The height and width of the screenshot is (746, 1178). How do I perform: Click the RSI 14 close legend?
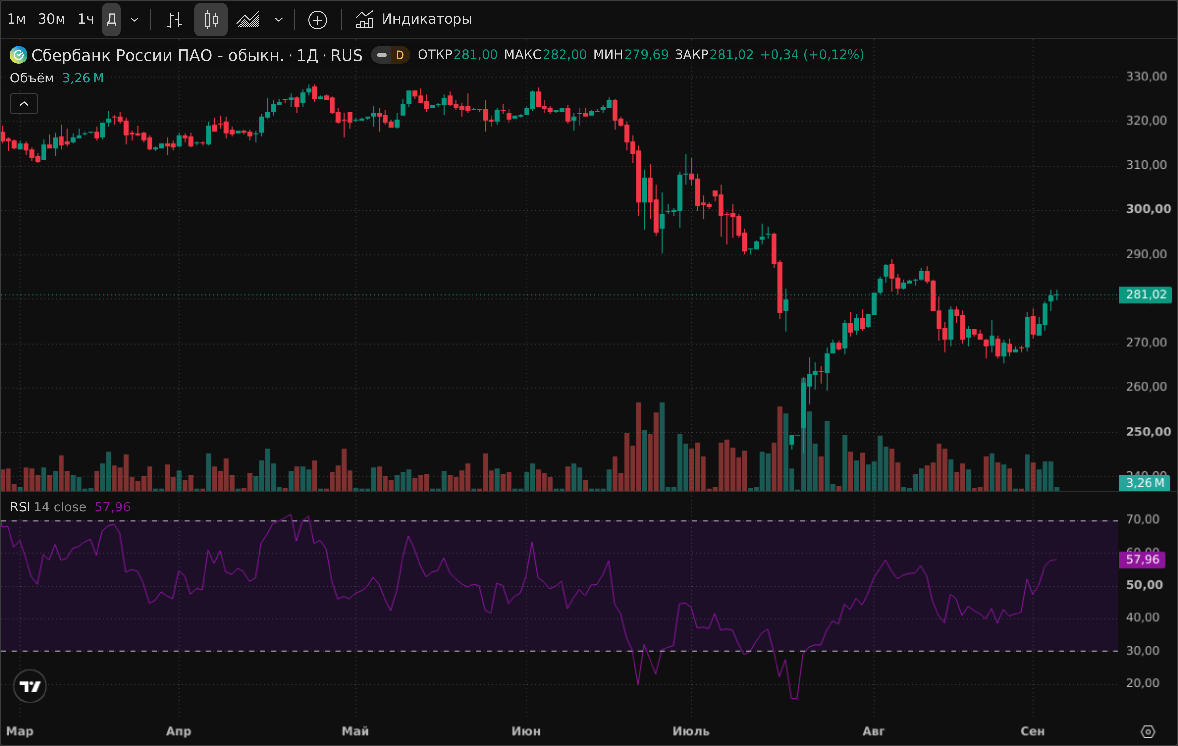pyautogui.click(x=48, y=507)
